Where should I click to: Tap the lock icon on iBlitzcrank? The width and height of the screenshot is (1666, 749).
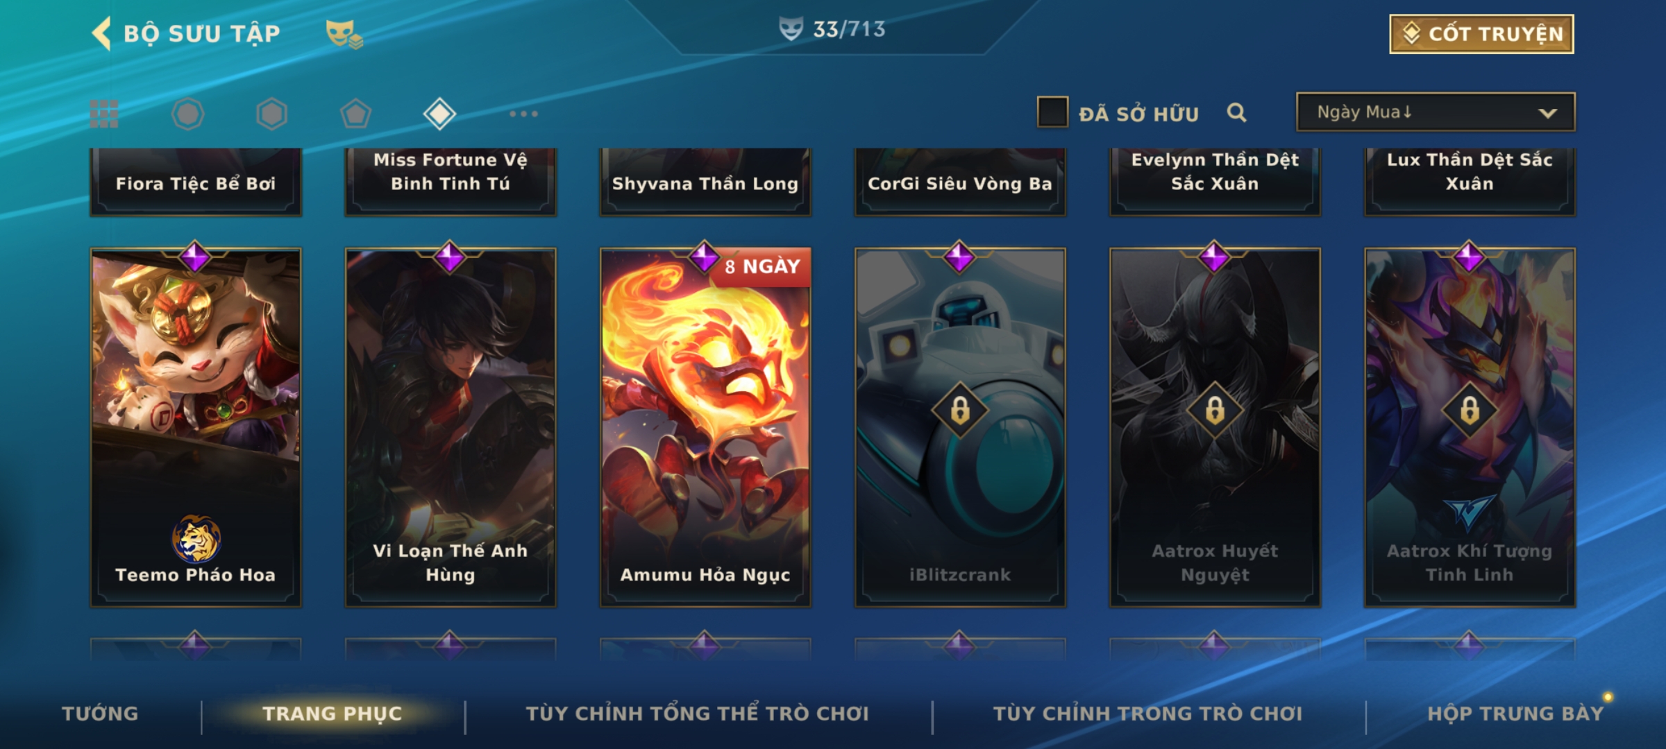[960, 410]
